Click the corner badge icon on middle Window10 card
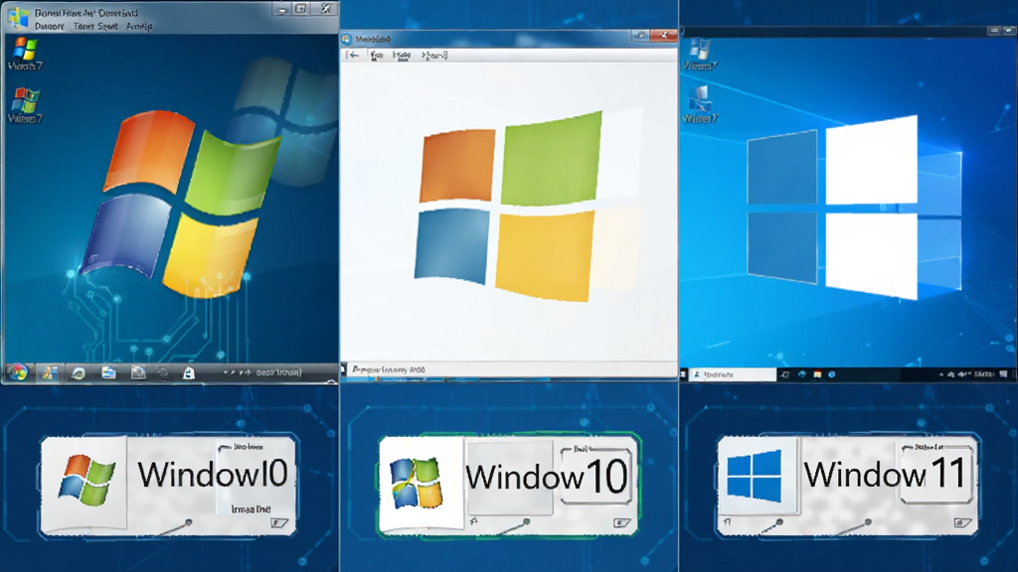Screen dimensions: 1018x572 621,522
